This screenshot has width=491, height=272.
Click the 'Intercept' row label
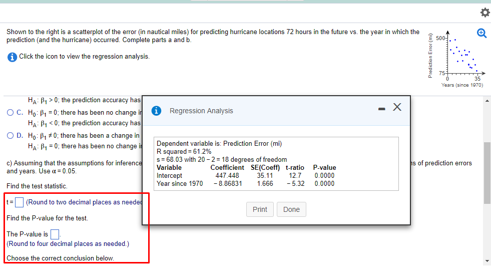(x=169, y=175)
